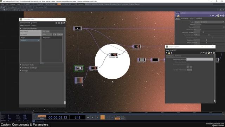Screen dimensions: 225x127
Task: Click the Python help icon in Noise panel
Action: click(178, 16)
